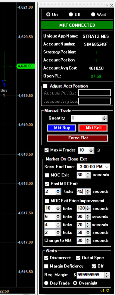116x295 pixels.
Task: Uncheck the Post MOC Exit checkbox
Action: pyautogui.click(x=47, y=184)
